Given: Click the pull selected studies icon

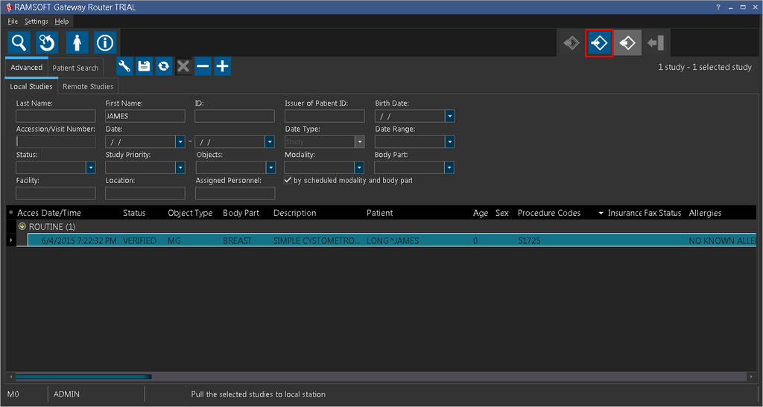Looking at the screenshot, I should click(x=599, y=43).
